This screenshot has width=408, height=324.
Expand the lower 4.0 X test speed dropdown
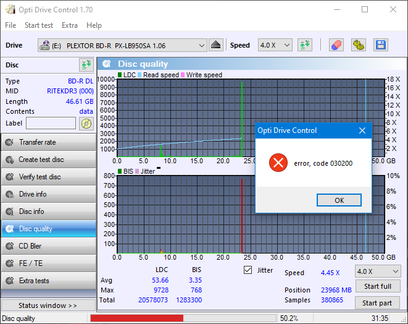(x=378, y=271)
